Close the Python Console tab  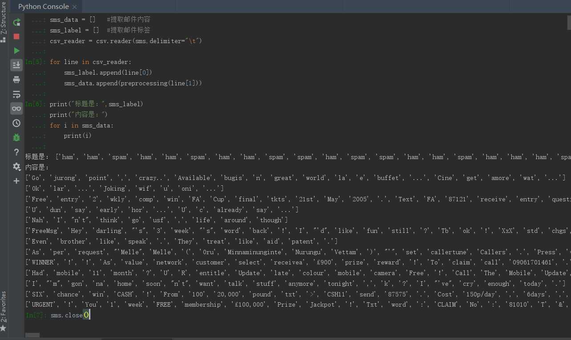74,7
